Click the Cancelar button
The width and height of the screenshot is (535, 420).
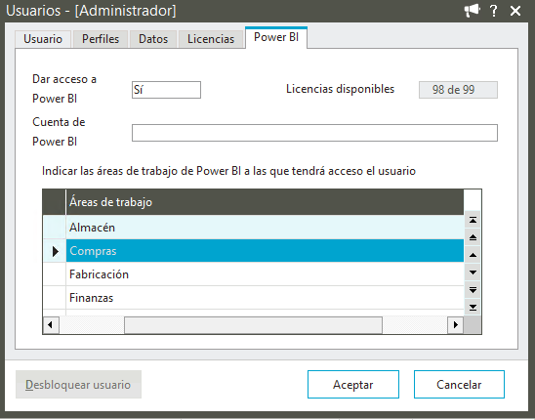[459, 385]
